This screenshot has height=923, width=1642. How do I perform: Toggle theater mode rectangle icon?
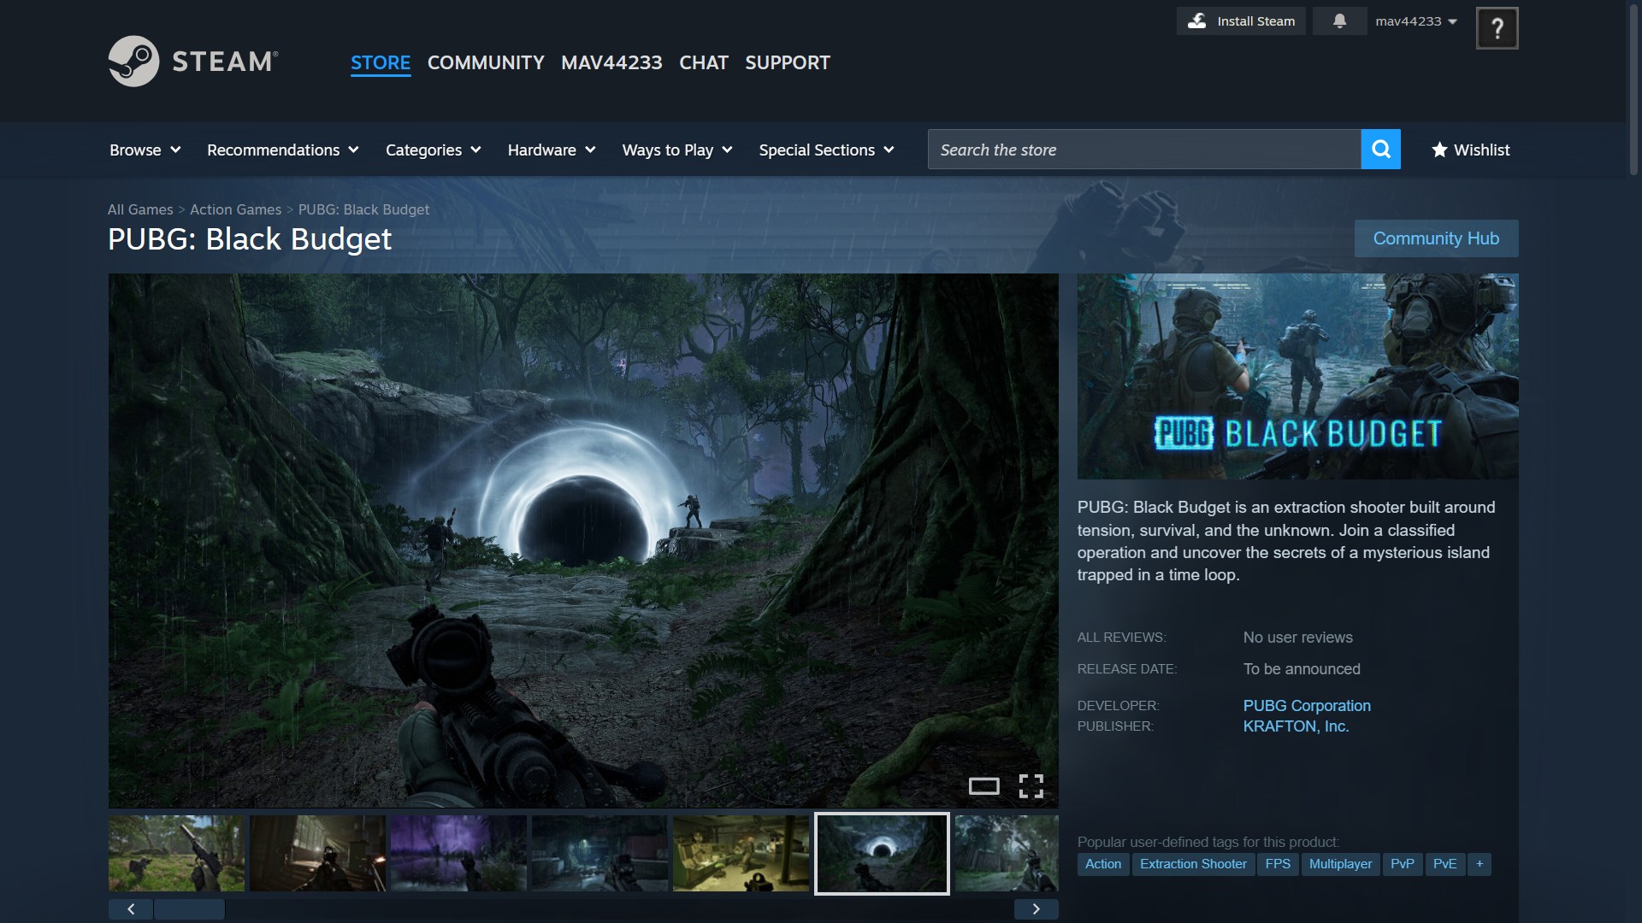[x=983, y=786]
